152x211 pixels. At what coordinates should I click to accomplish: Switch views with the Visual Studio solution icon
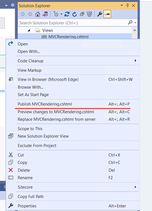[45, 14]
